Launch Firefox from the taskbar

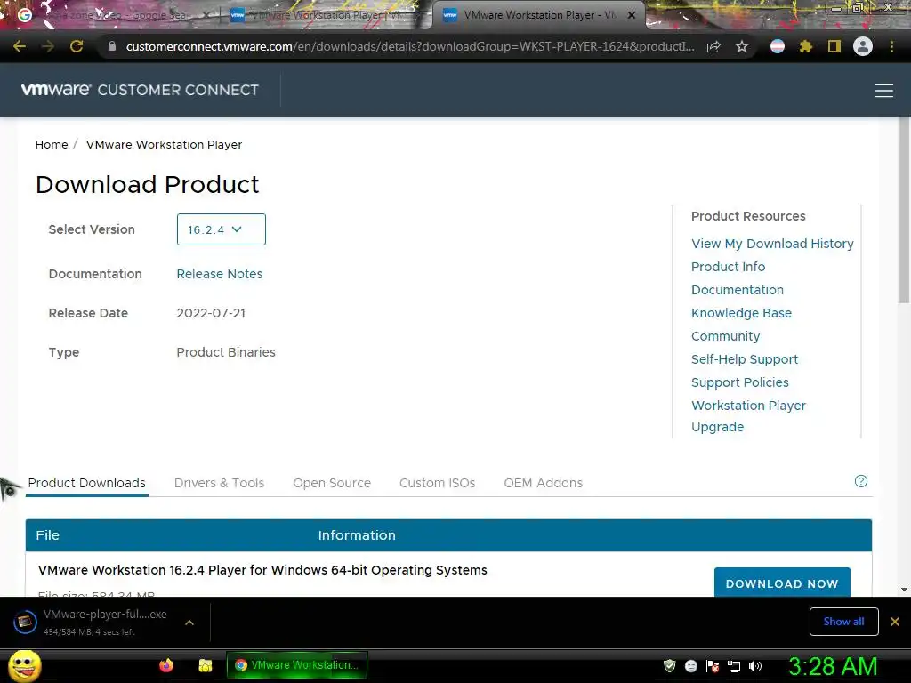pos(166,665)
